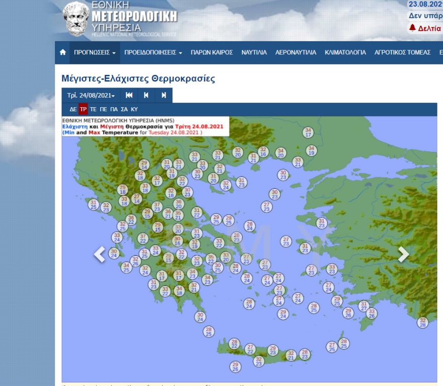Screen dimensions: 443x386
Task: Jump to first day using skip-back icon
Action: (129, 95)
